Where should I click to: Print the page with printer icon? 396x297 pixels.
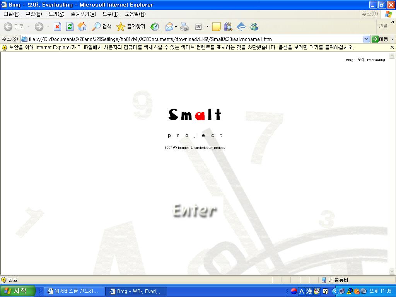184,27
